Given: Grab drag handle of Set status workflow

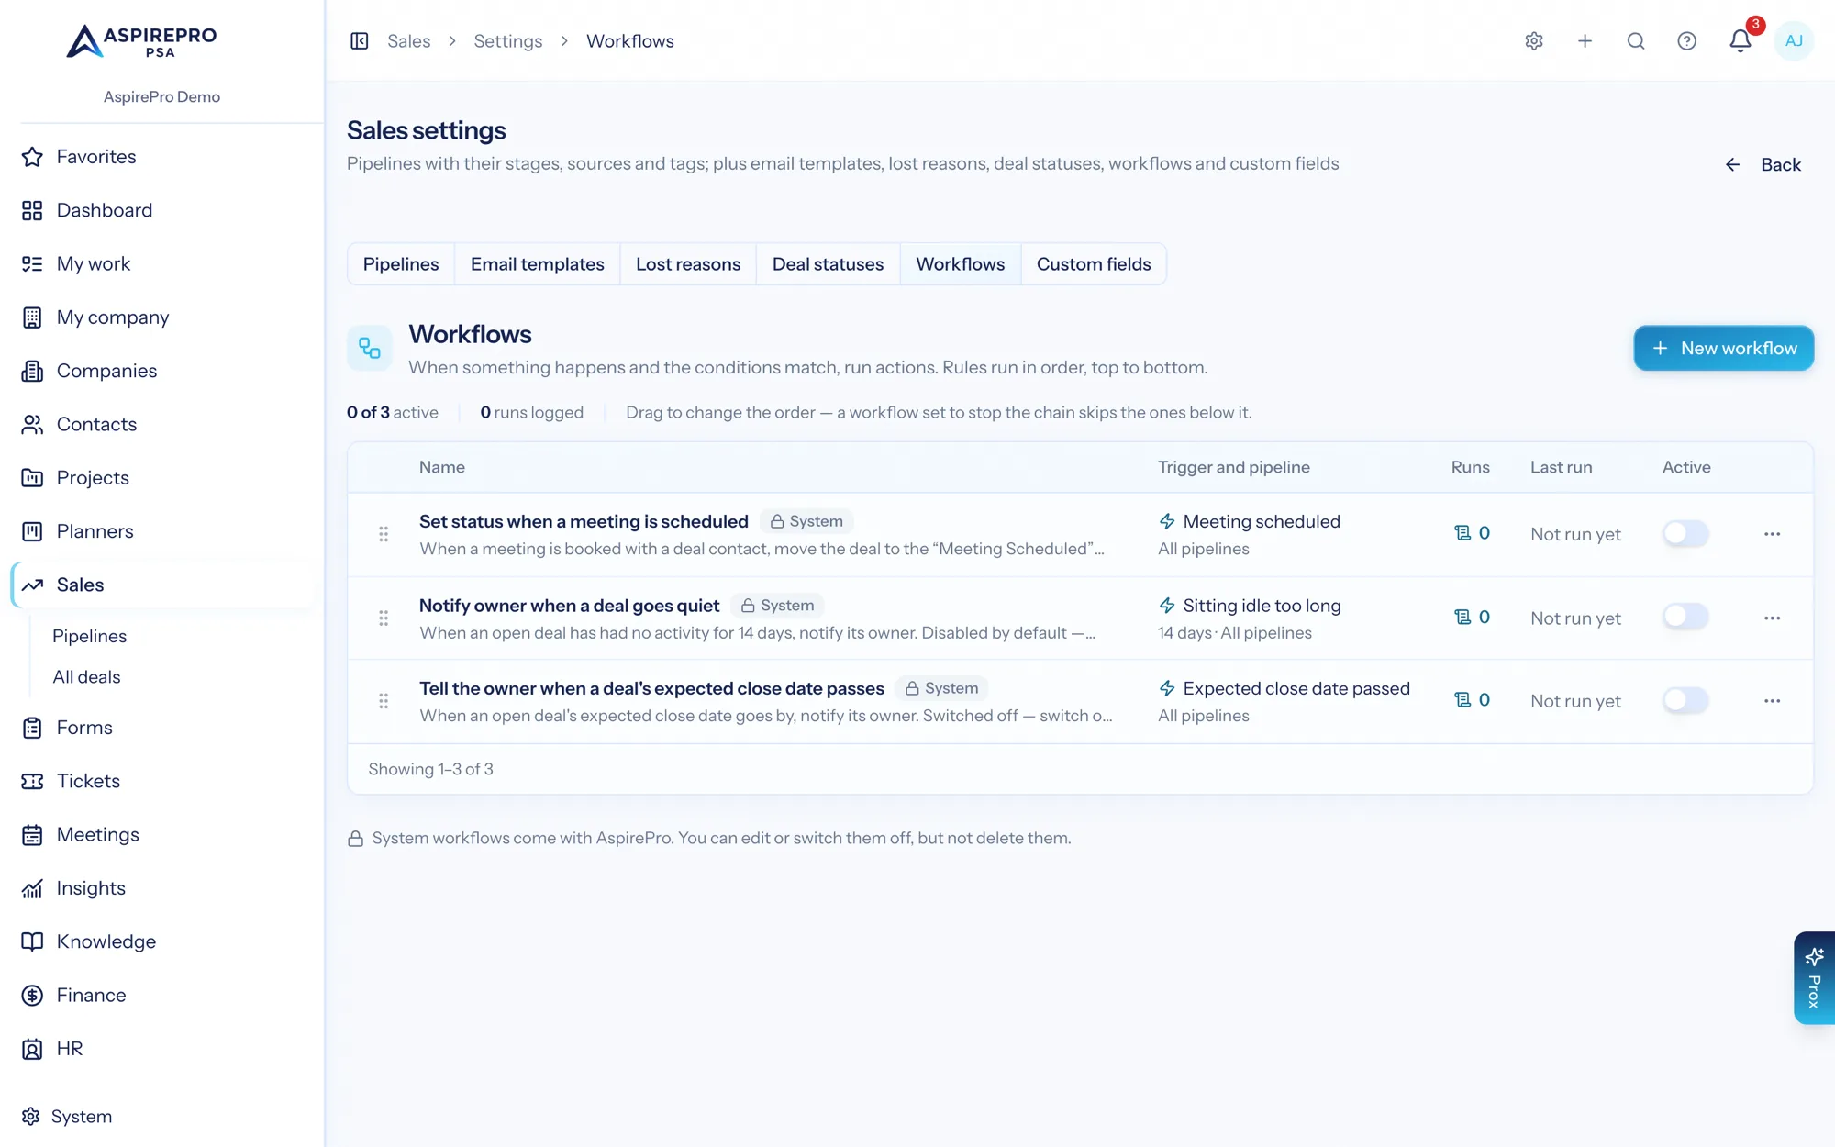Looking at the screenshot, I should [384, 534].
